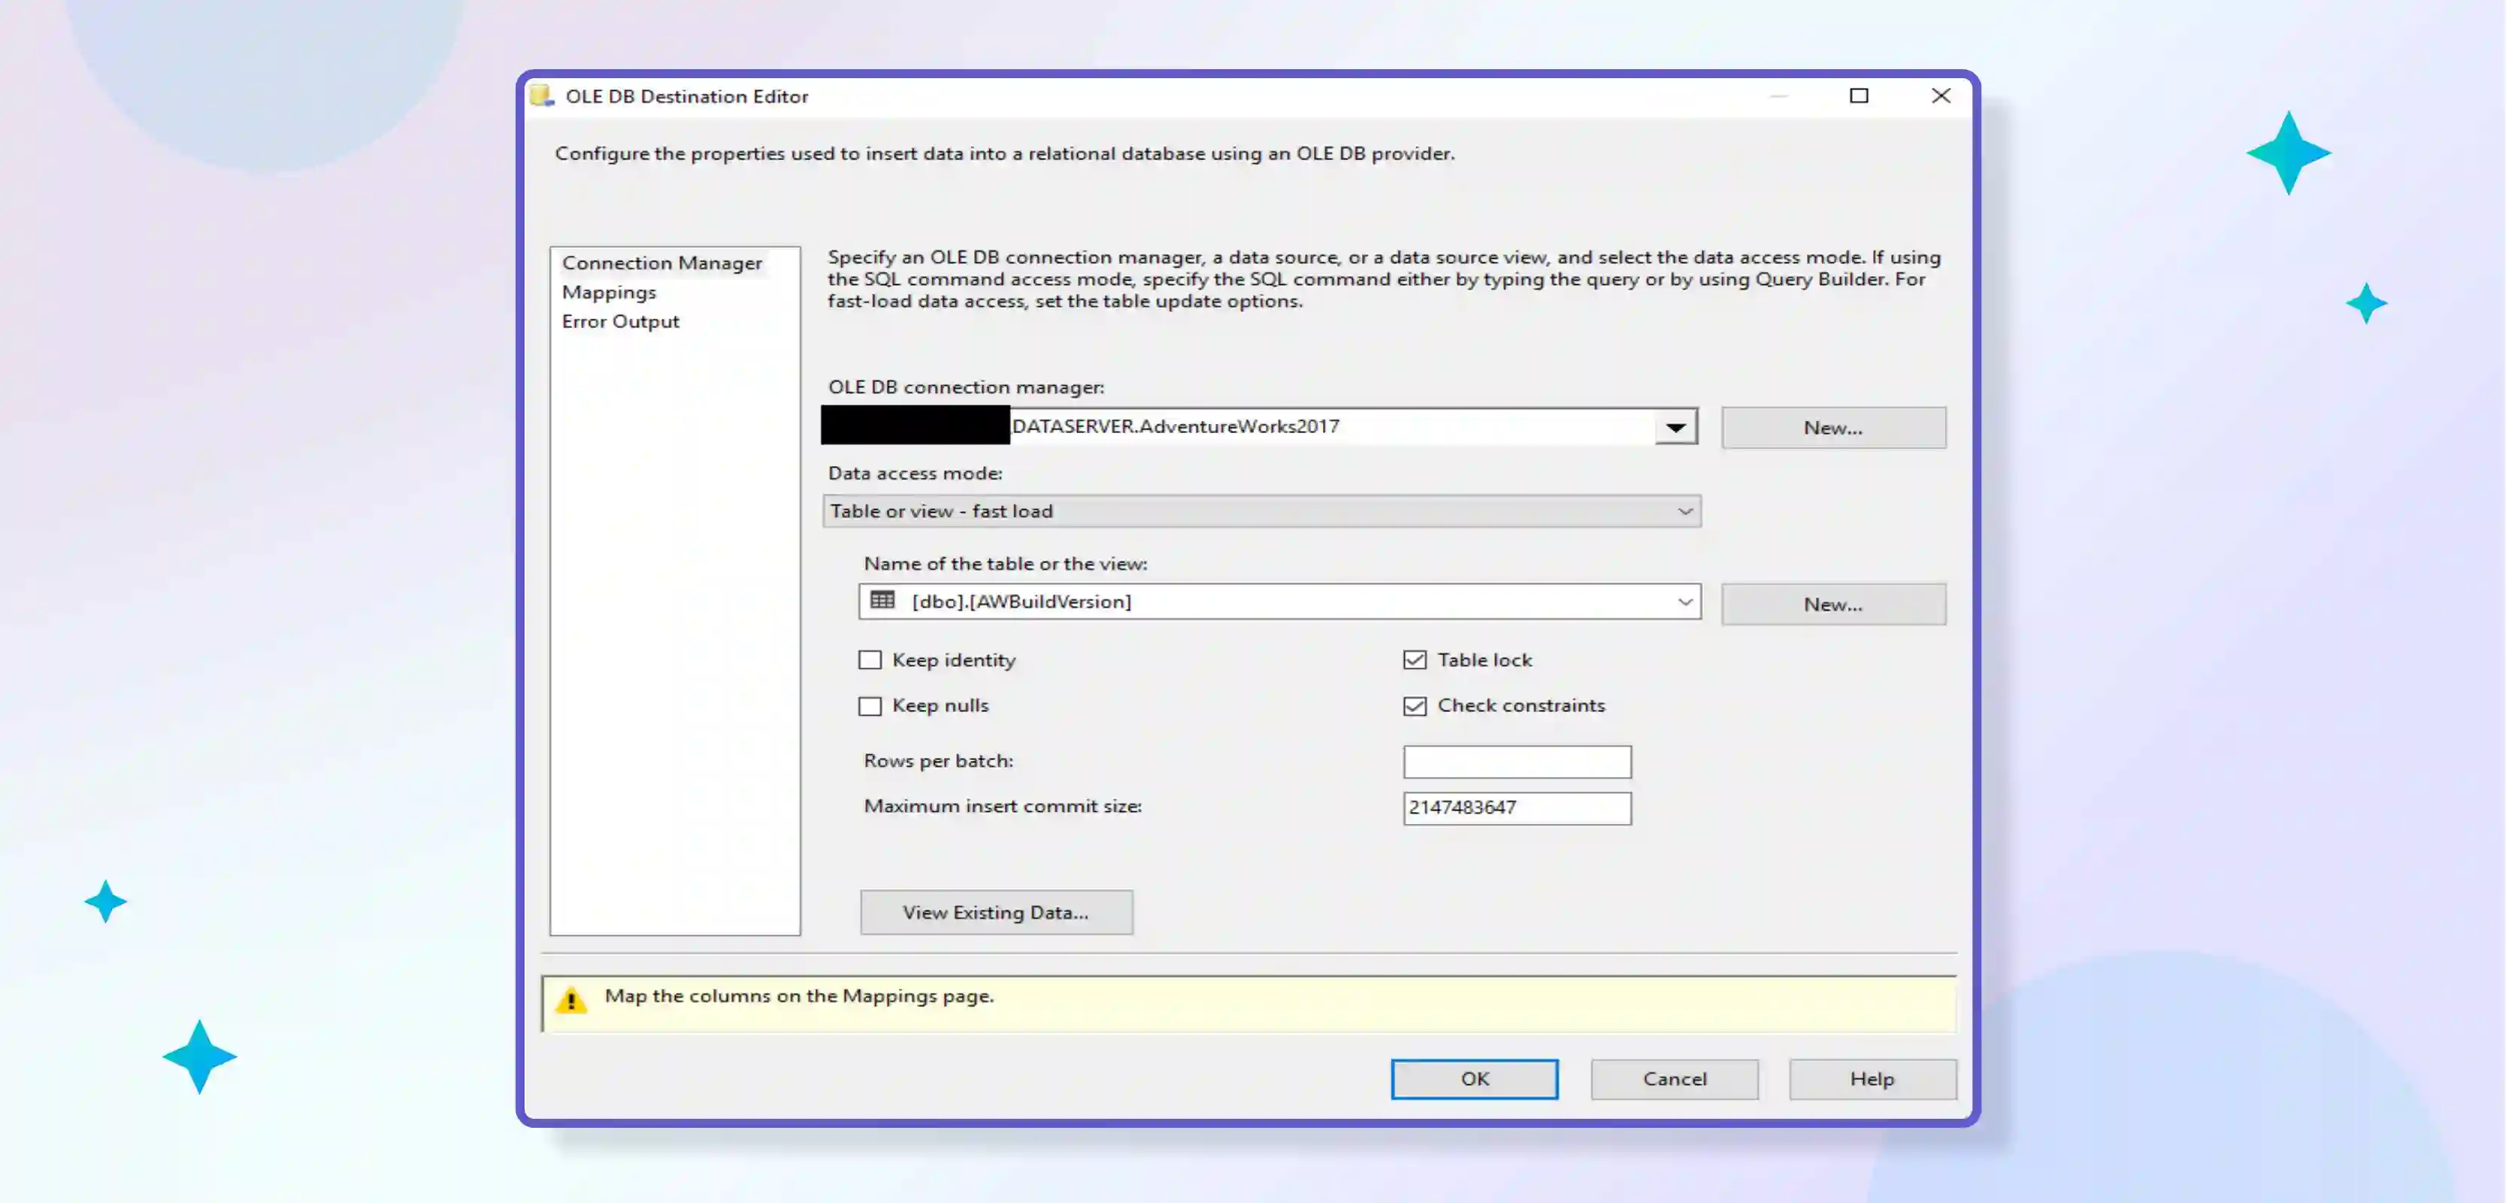Select the Connection Manager page
This screenshot has height=1203, width=2506.
[x=661, y=262]
